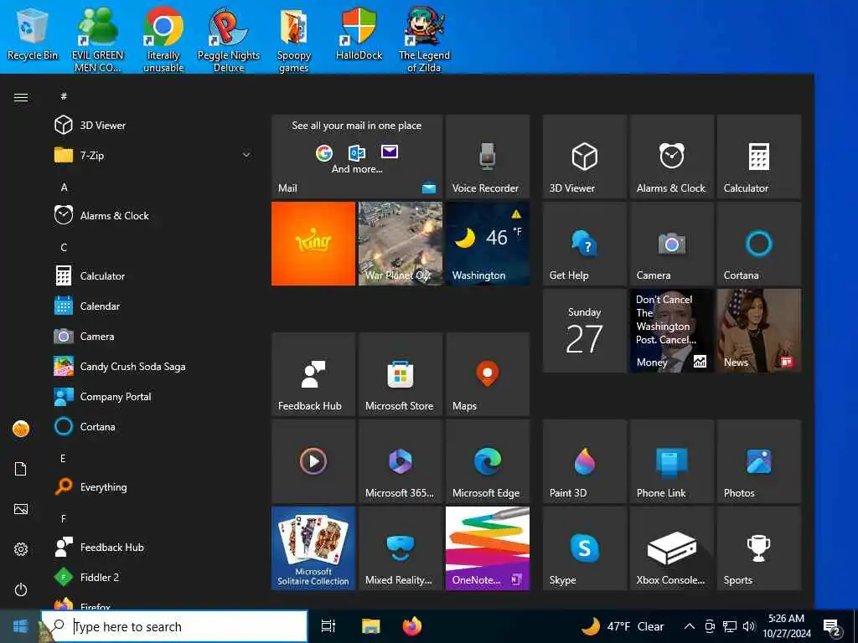Open Task View on the taskbar
The height and width of the screenshot is (643, 858).
[x=328, y=626]
